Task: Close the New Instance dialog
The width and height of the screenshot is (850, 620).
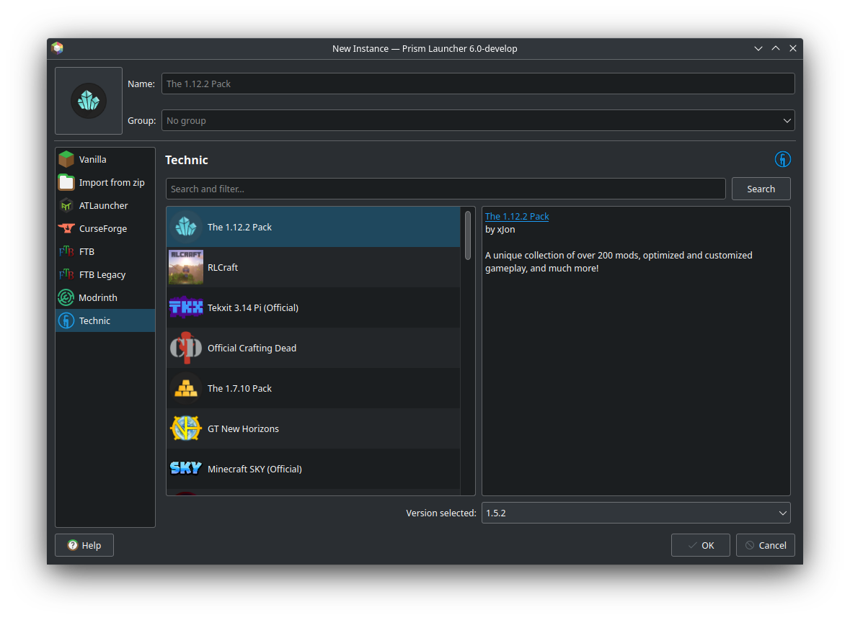Action: click(x=792, y=48)
